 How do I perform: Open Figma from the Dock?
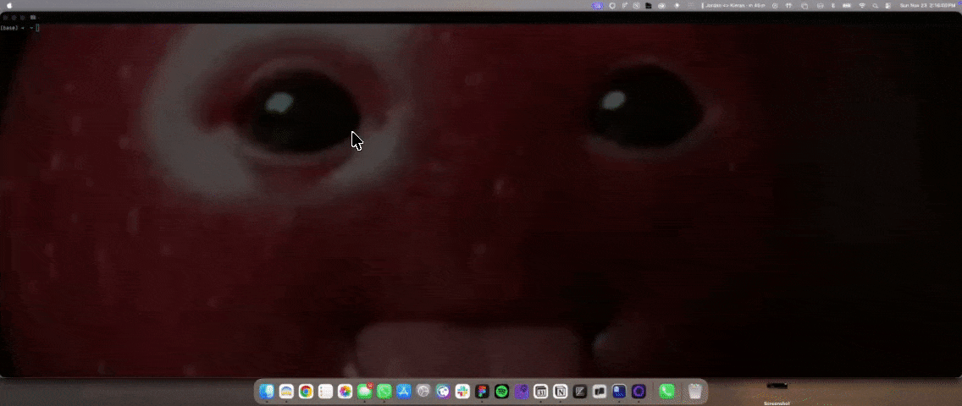pyautogui.click(x=482, y=391)
